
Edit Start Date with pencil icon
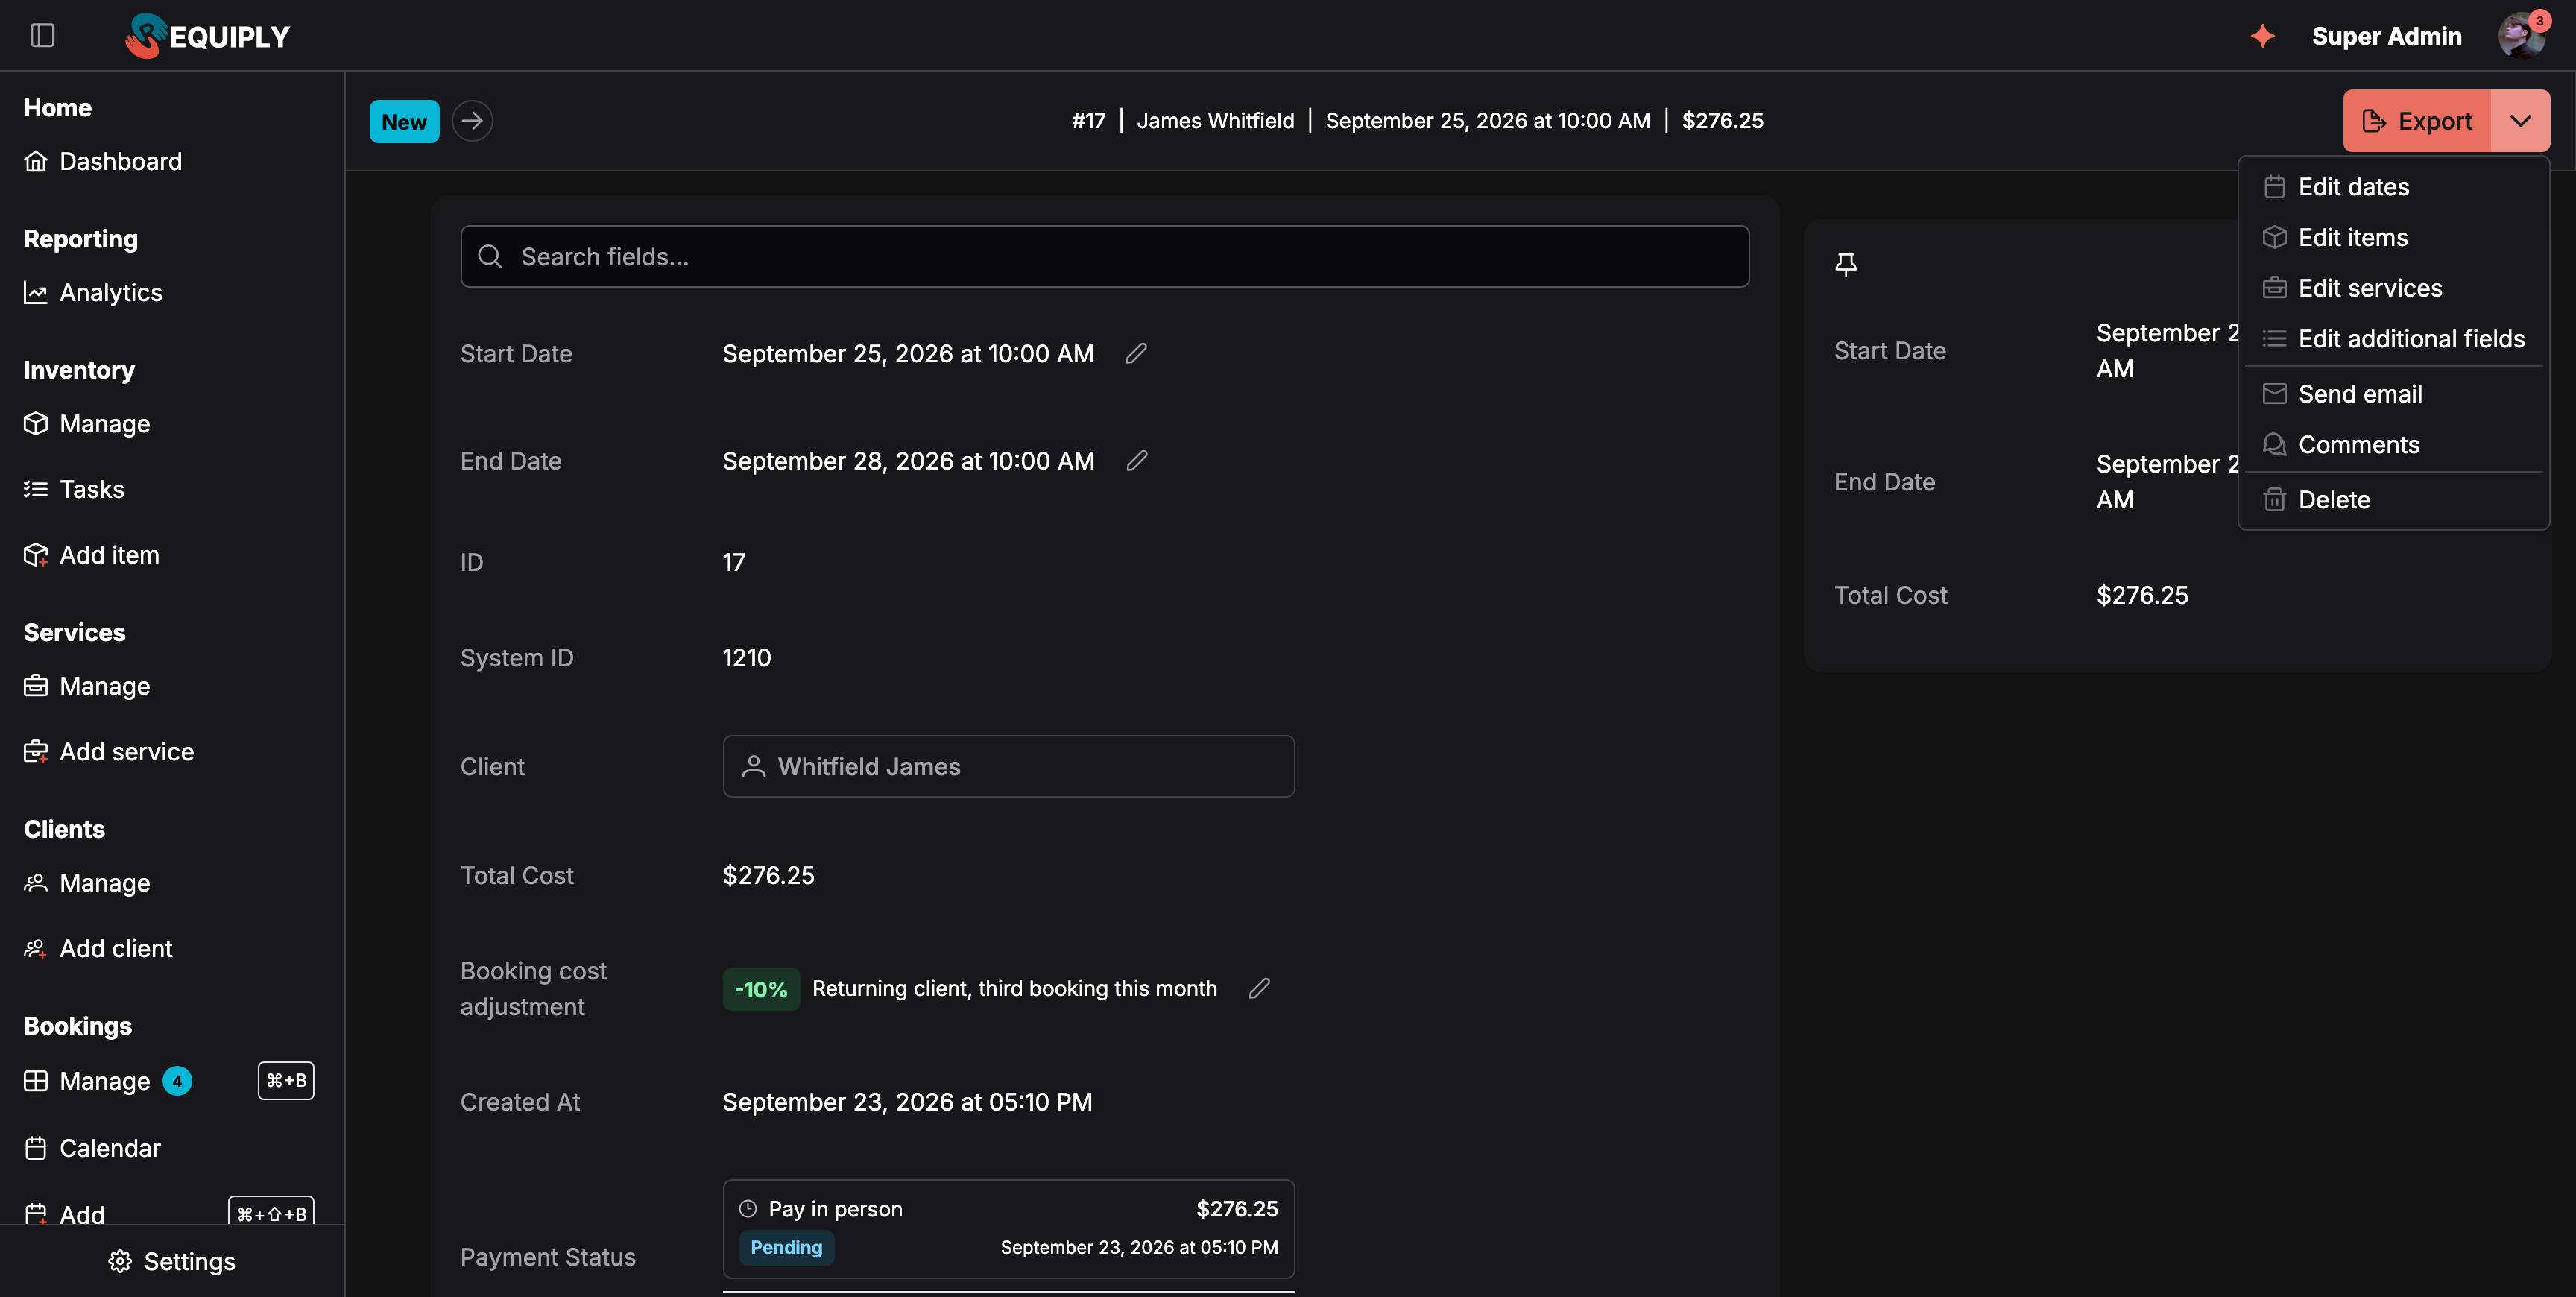(1136, 353)
